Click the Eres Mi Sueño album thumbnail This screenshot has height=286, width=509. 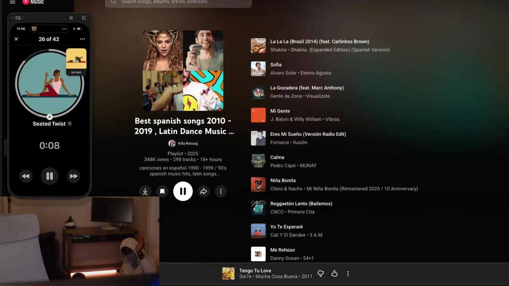pyautogui.click(x=258, y=138)
